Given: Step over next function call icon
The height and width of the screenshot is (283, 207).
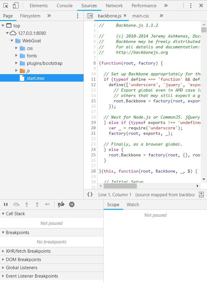Looking at the screenshot, I should [16, 204].
